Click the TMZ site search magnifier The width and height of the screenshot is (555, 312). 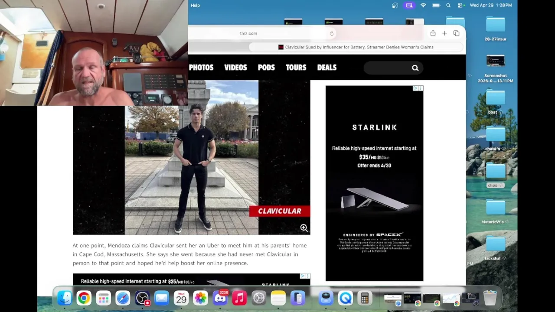(x=415, y=68)
